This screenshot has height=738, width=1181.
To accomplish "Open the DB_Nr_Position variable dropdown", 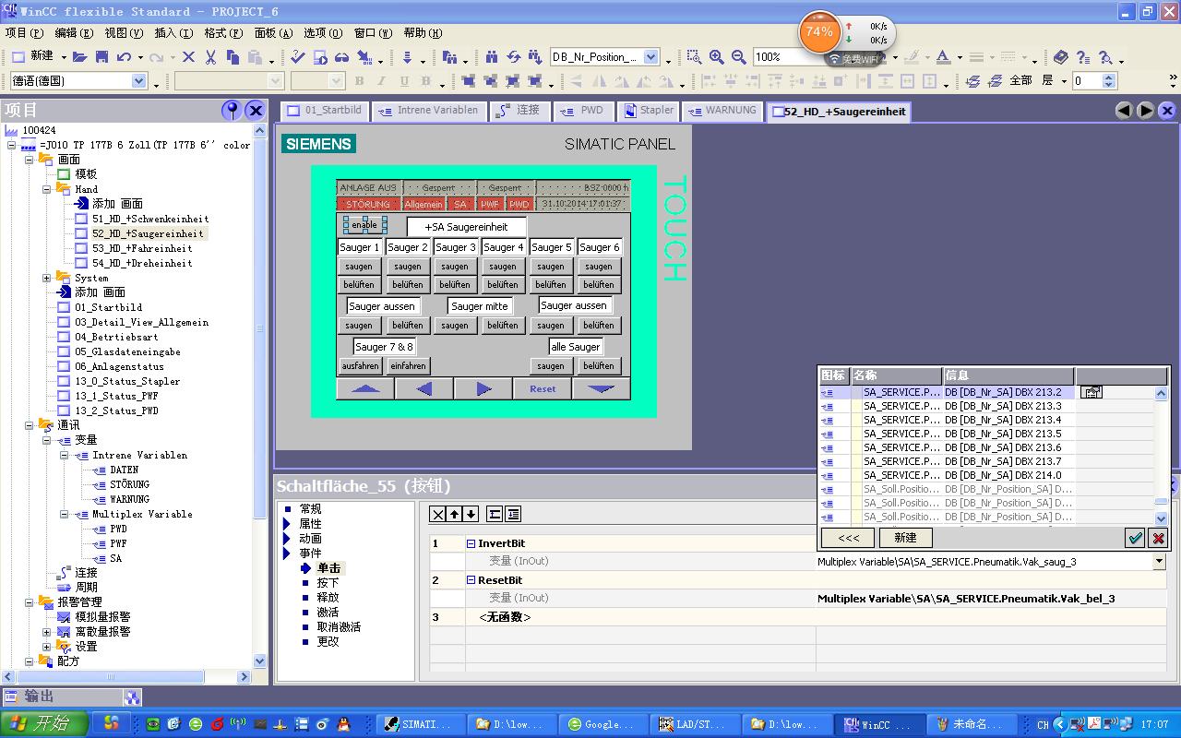I will point(651,57).
